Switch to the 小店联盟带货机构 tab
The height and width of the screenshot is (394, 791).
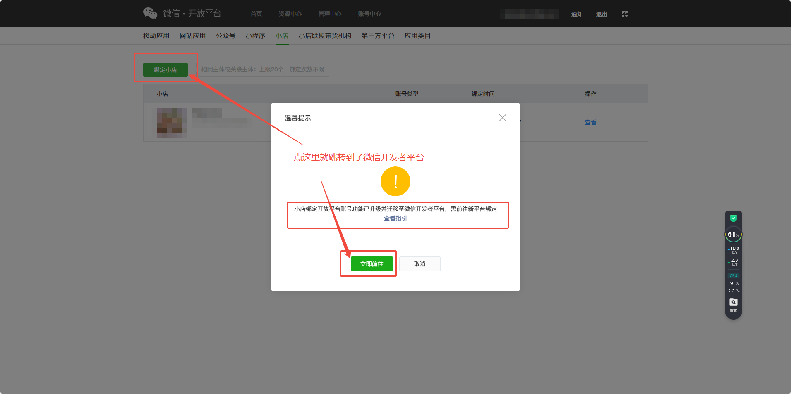coord(325,36)
